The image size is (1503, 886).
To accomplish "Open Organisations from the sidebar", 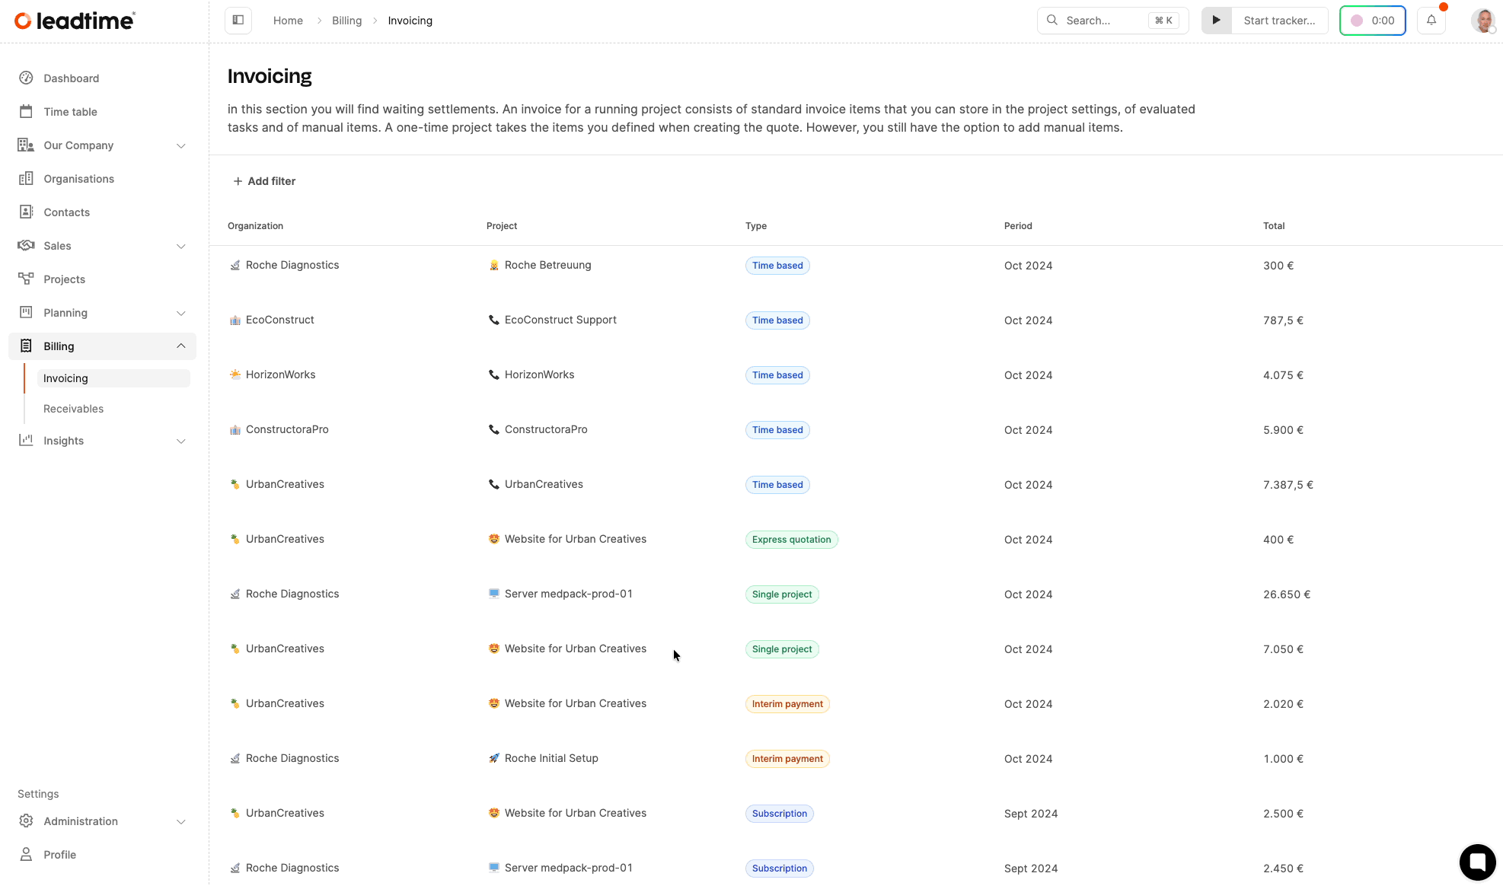I will (x=78, y=179).
